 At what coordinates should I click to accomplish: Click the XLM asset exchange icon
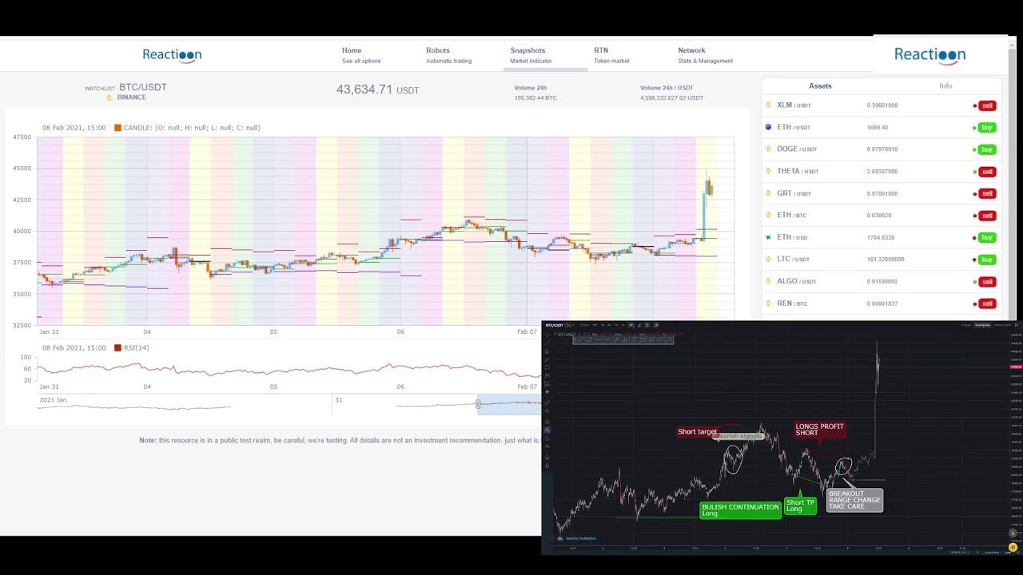[x=768, y=105]
